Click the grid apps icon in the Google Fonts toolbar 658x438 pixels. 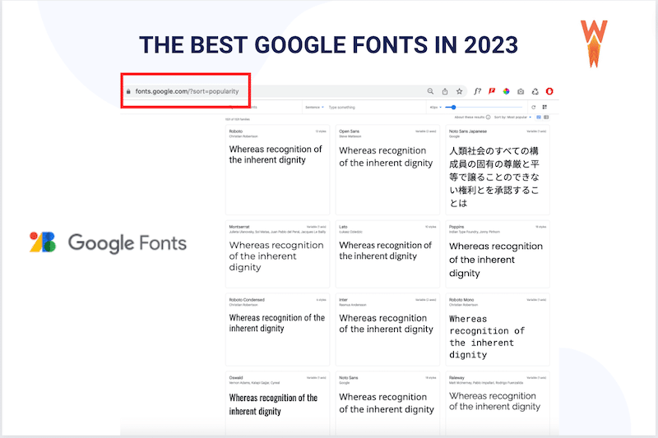pos(544,108)
